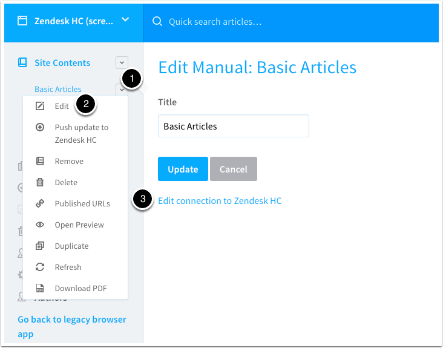
Task: Focus the Quick search articles field
Action: pyautogui.click(x=290, y=22)
